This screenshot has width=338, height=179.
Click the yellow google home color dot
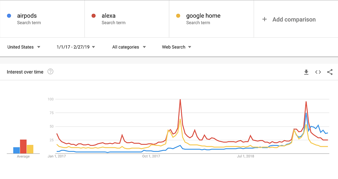click(178, 16)
